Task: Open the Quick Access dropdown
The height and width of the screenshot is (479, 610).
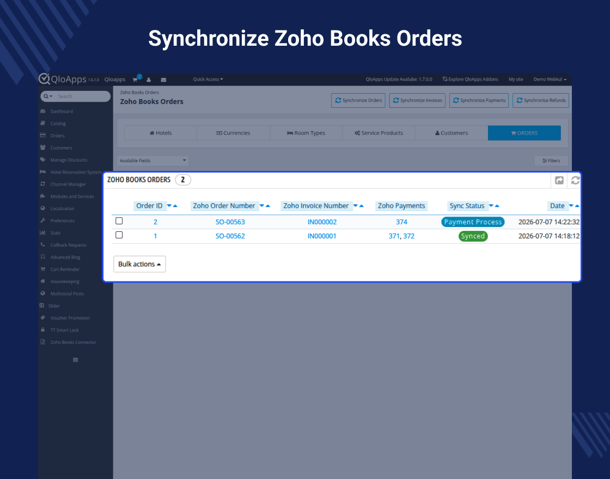Action: pos(208,79)
